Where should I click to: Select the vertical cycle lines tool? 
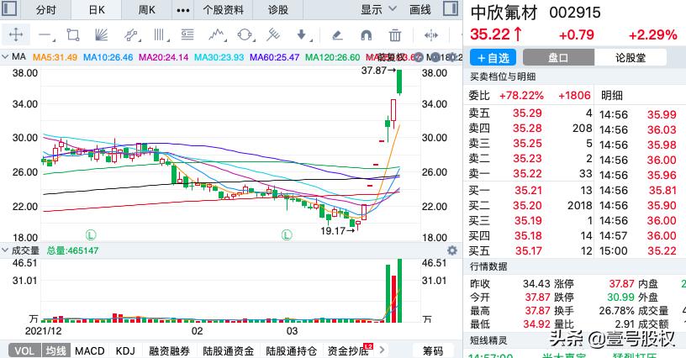pyautogui.click(x=159, y=35)
